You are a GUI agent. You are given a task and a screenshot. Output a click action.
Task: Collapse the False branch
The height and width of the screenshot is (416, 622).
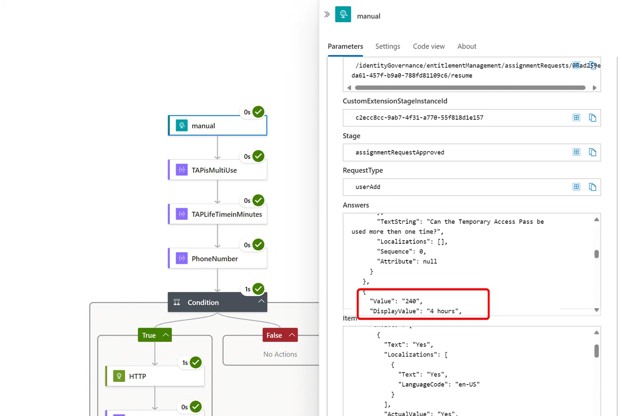click(292, 335)
